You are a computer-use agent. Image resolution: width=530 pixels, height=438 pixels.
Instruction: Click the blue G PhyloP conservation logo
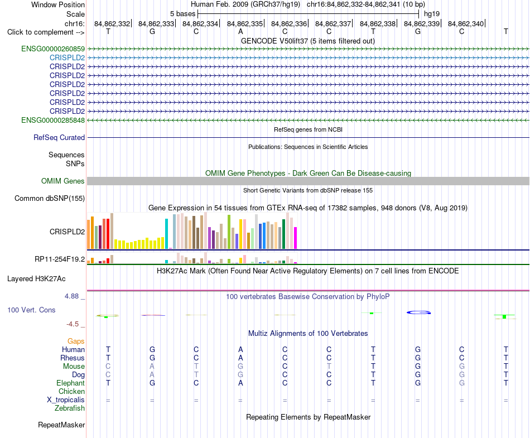click(418, 312)
